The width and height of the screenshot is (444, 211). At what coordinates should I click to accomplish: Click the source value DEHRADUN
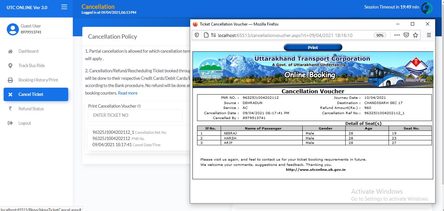(x=252, y=103)
